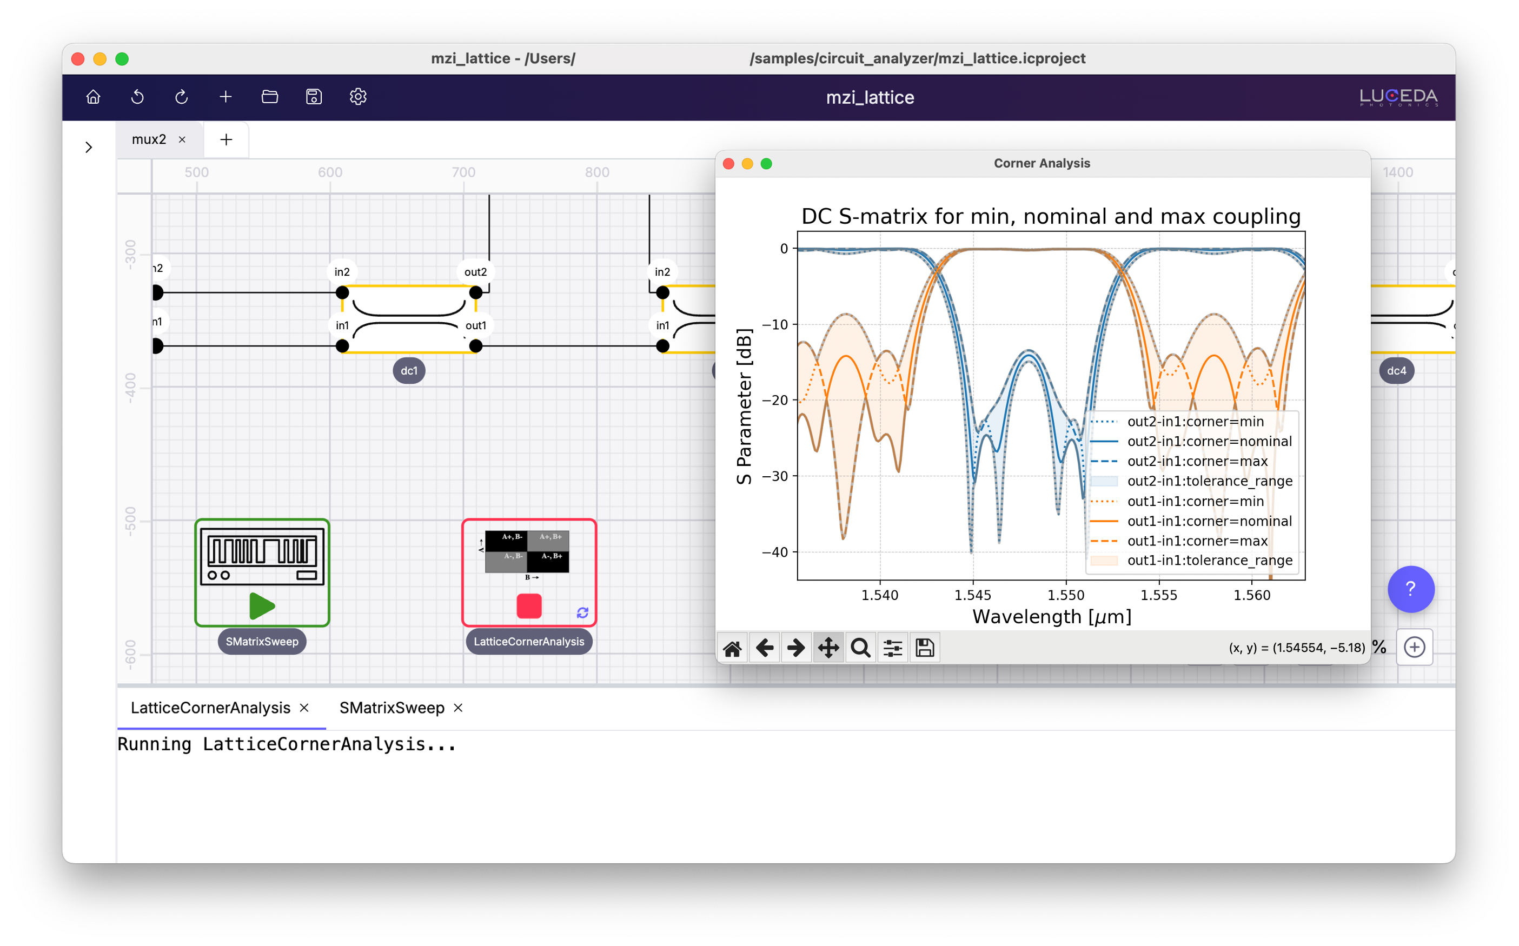Open configure subplots sliders icon

pyautogui.click(x=892, y=648)
